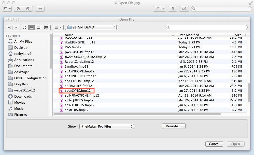This screenshot has width=254, height=155.
Task: Select the sbgnSYNC.fmp12 file
Action: [78, 91]
